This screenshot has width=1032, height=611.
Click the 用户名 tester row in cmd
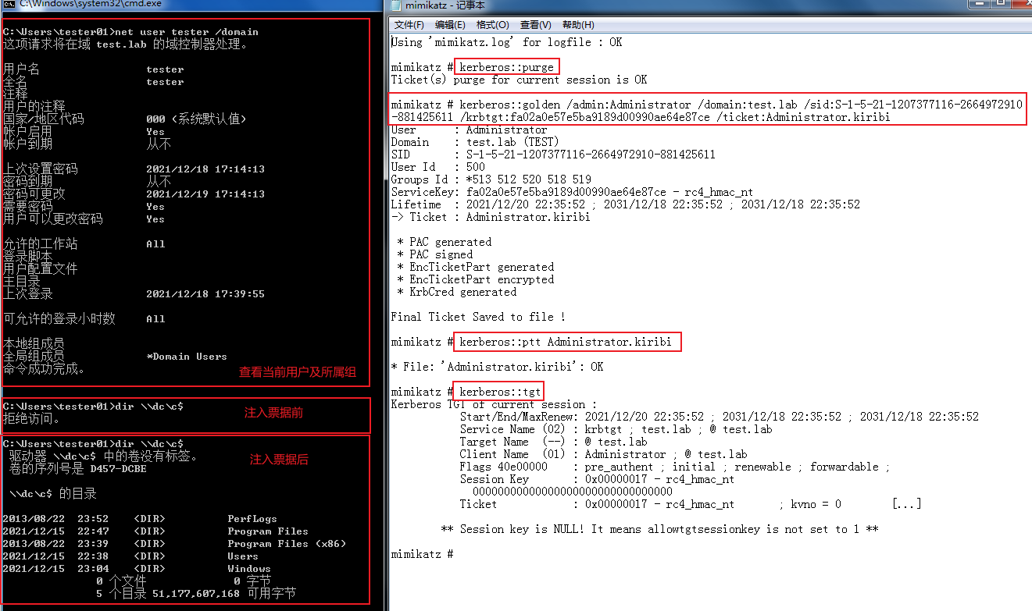94,69
